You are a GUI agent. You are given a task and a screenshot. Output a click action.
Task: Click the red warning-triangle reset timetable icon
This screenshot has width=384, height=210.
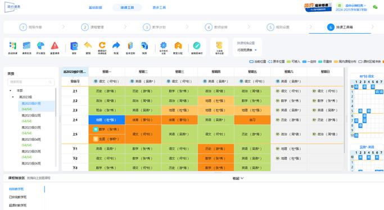(55, 46)
